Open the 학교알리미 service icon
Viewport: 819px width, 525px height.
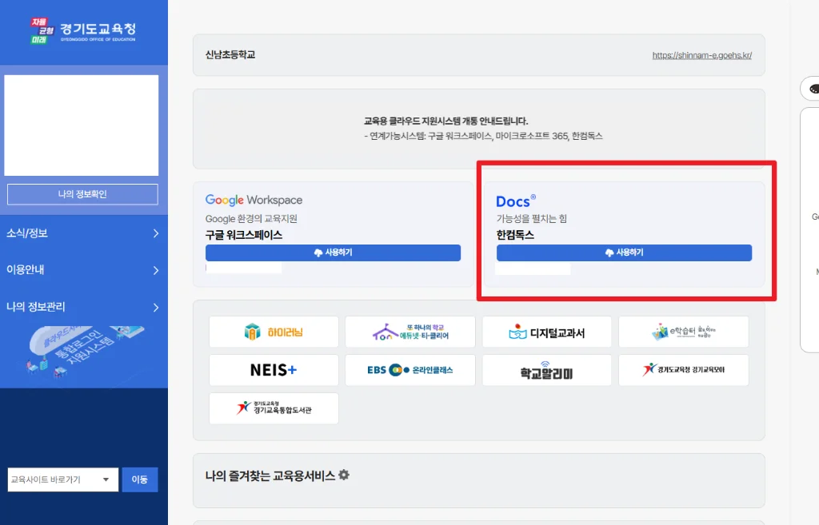click(x=546, y=370)
